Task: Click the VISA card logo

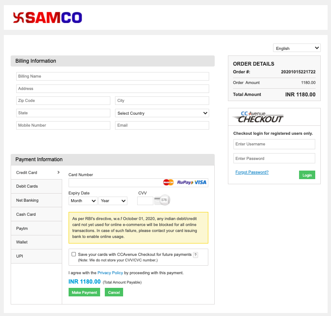Action: pyautogui.click(x=200, y=182)
